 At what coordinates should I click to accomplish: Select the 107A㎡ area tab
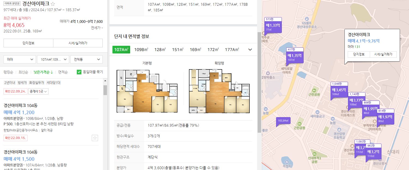pos(121,50)
